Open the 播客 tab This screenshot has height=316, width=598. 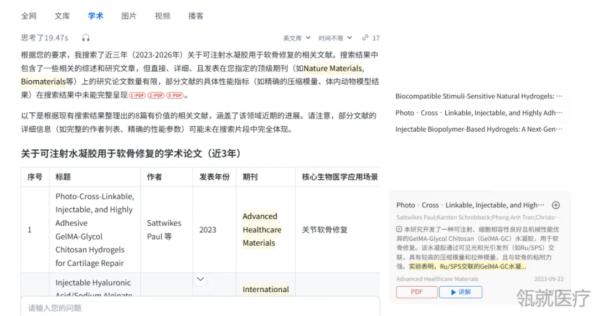pos(195,16)
